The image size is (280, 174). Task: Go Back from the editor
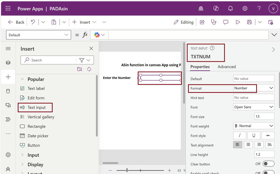16,22
